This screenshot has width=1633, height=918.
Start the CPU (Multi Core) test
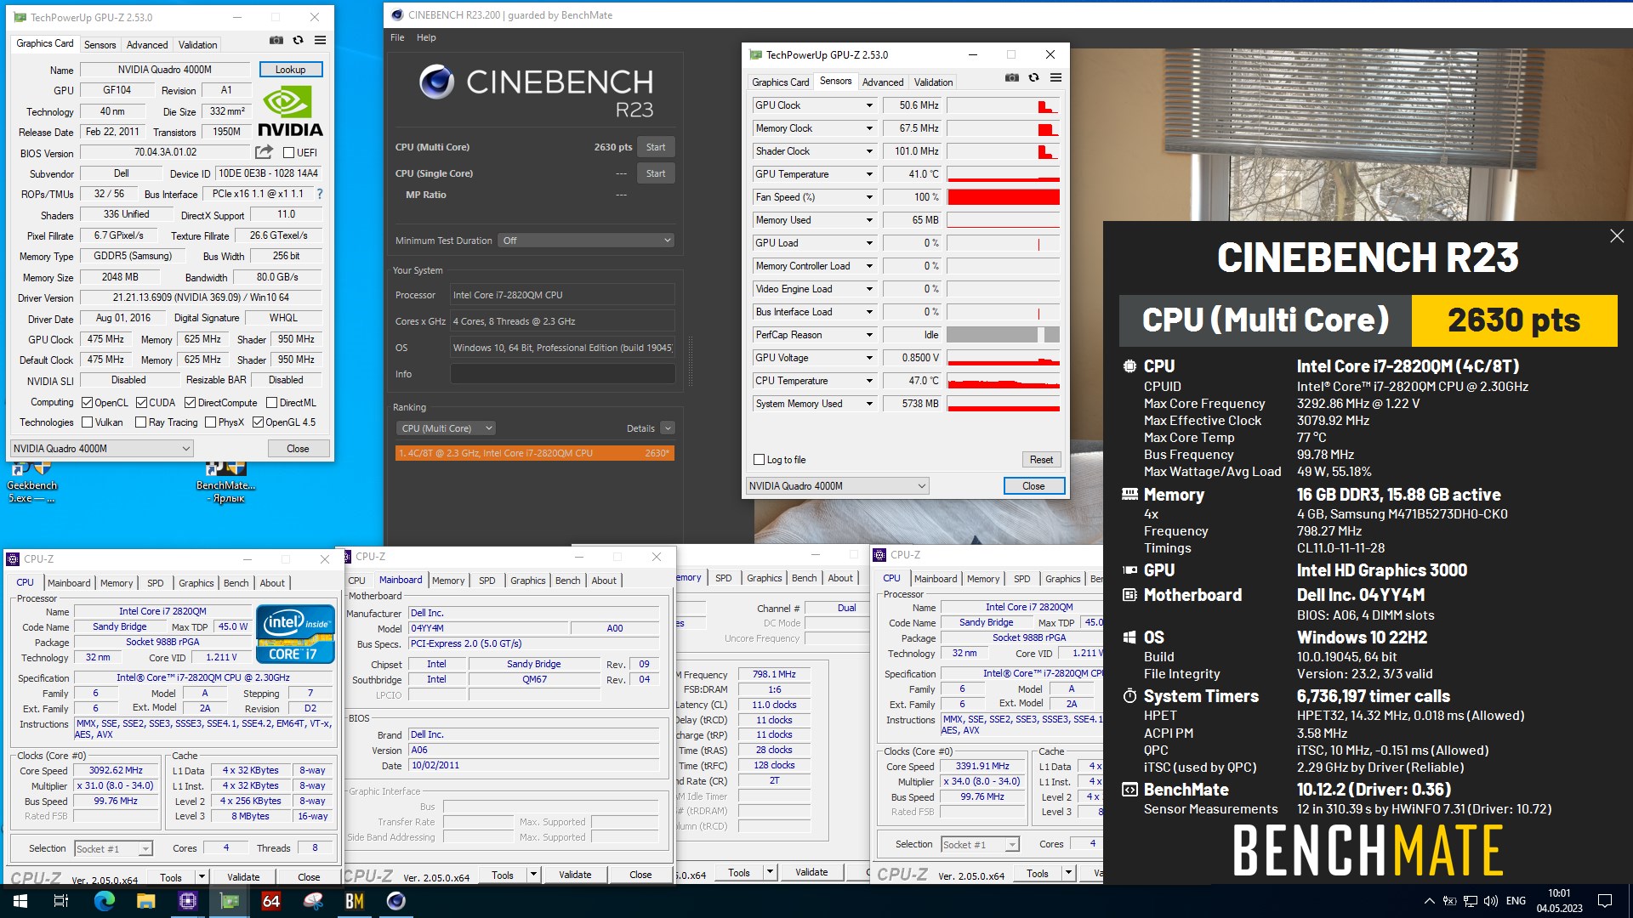click(656, 147)
